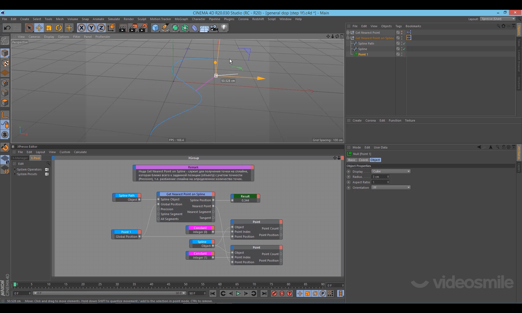522x313 pixels.
Task: Toggle X-axis lock icon
Action: (81, 28)
